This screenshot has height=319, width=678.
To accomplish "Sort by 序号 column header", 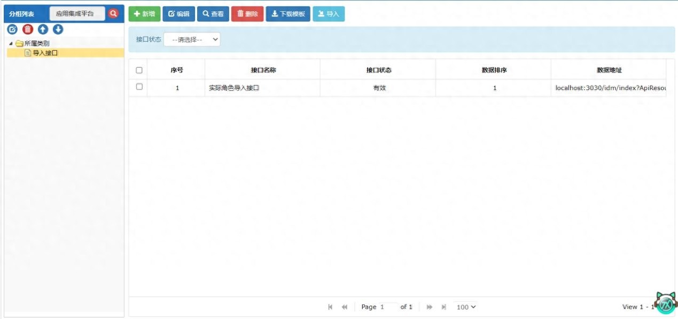I will coord(176,70).
